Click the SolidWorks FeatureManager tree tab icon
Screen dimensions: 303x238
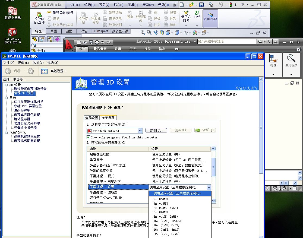pyautogui.click(x=34, y=39)
